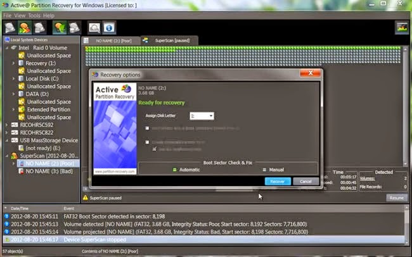This screenshot has width=412, height=257.
Task: Click the Resume button to continue scanning
Action: (x=397, y=198)
